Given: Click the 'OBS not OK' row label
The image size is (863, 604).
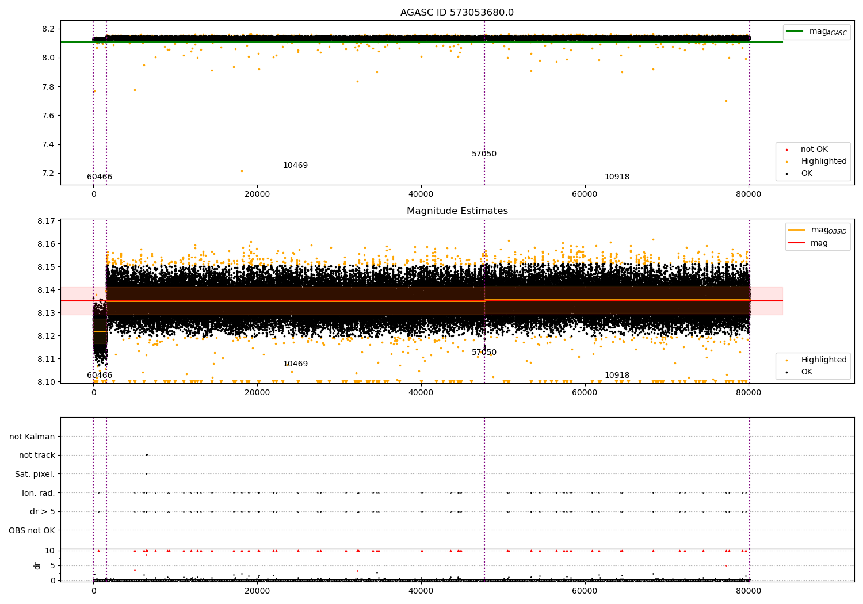Looking at the screenshot, I should 32,530.
